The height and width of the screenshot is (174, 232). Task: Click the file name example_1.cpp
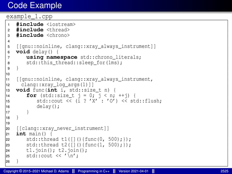[29, 16]
